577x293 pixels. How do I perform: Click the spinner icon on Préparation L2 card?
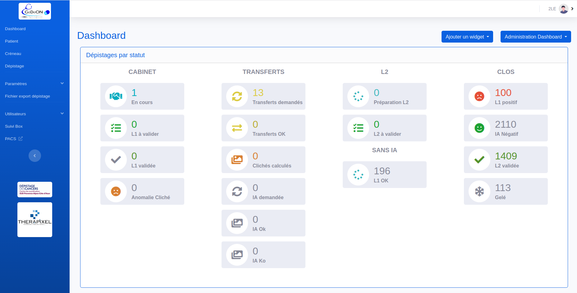pyautogui.click(x=358, y=96)
